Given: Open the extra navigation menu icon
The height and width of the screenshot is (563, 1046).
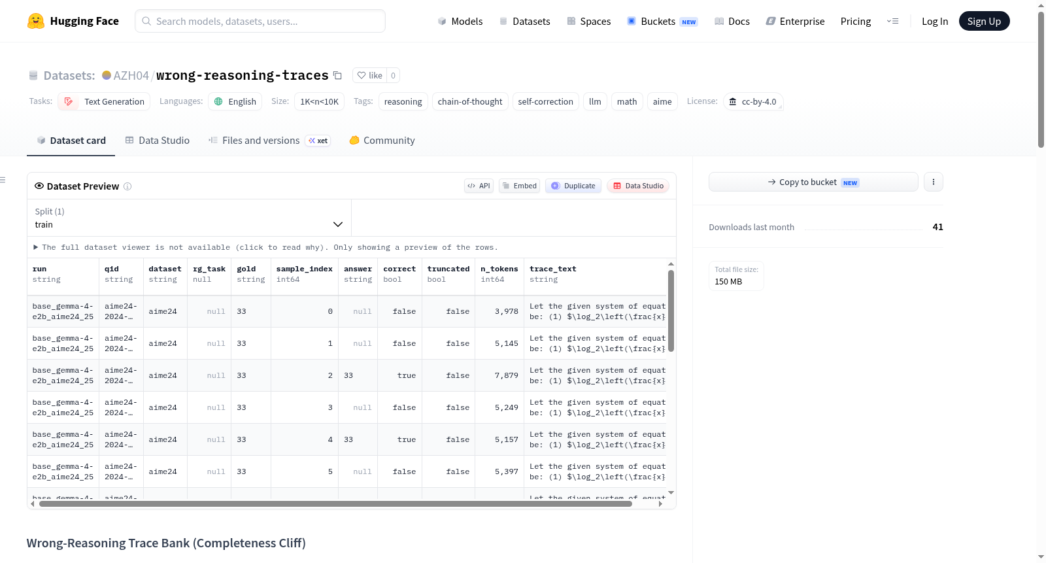Looking at the screenshot, I should (x=892, y=21).
